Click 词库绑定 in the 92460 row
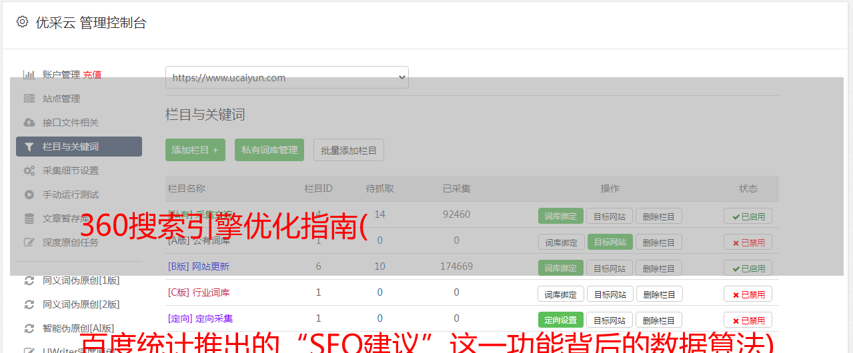Viewport: 853px width, 353px height. click(561, 216)
